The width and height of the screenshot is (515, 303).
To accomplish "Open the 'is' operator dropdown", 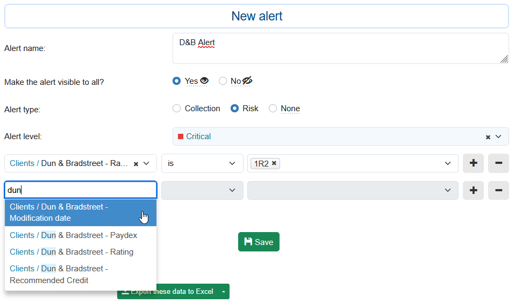I will [202, 163].
